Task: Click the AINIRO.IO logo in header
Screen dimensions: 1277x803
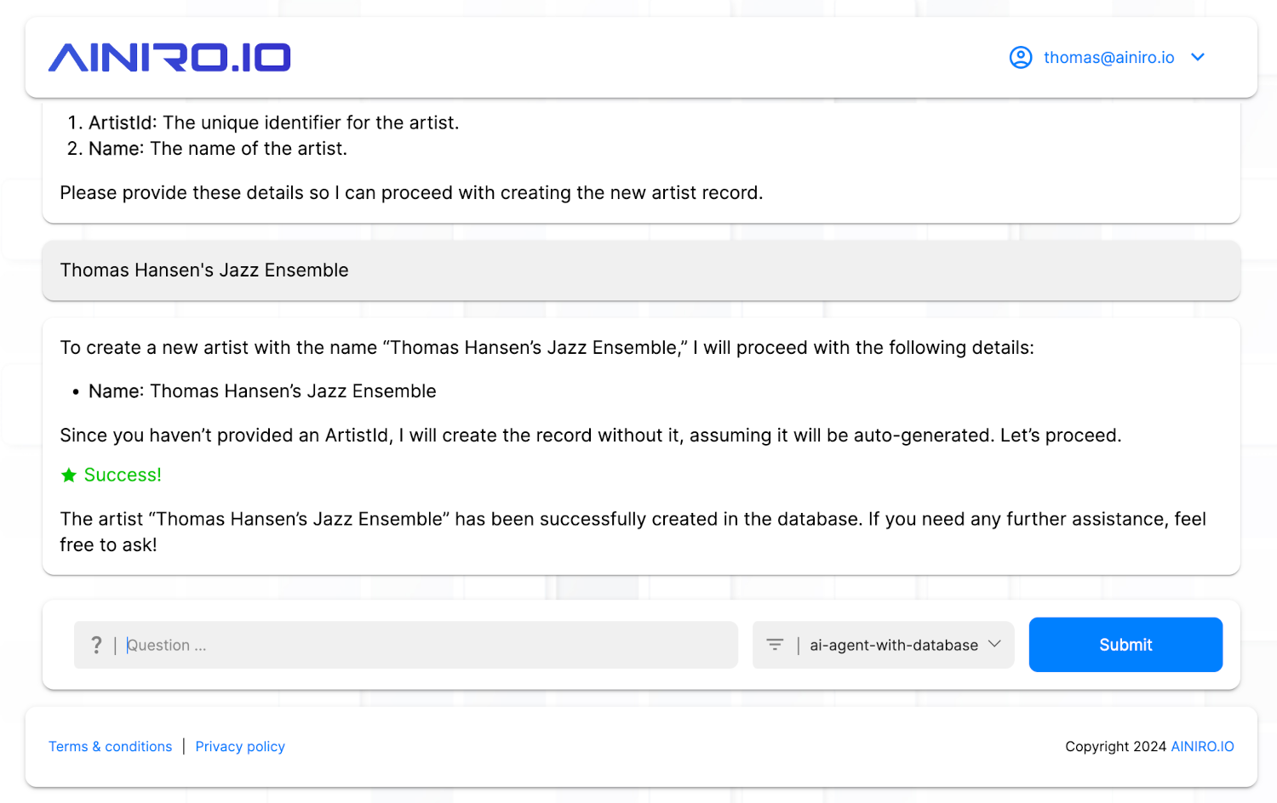Action: [169, 57]
